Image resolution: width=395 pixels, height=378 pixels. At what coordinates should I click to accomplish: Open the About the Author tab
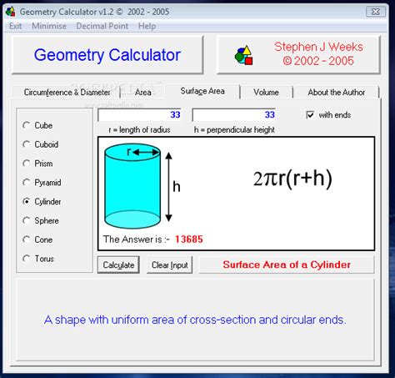pos(336,92)
